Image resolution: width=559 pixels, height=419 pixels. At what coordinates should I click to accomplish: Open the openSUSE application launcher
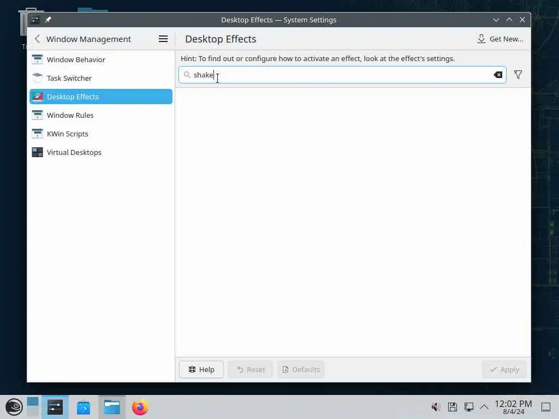[14, 407]
